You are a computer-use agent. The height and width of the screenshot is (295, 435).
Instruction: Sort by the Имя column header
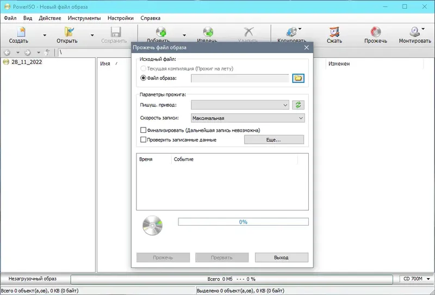pyautogui.click(x=105, y=63)
